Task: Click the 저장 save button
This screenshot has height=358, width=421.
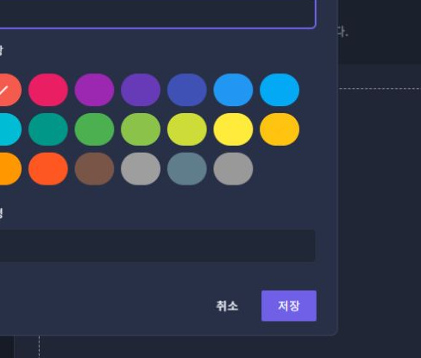Action: pyautogui.click(x=289, y=306)
